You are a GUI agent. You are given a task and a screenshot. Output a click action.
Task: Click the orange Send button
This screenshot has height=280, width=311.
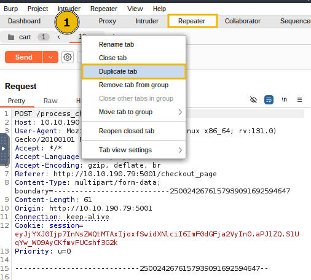click(x=24, y=57)
